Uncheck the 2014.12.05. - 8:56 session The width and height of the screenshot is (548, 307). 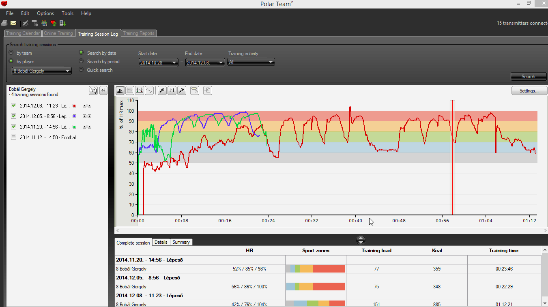pos(14,116)
